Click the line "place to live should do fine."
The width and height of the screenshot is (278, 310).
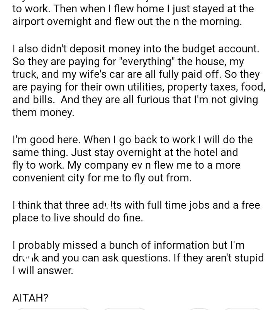pyautogui.click(x=78, y=218)
